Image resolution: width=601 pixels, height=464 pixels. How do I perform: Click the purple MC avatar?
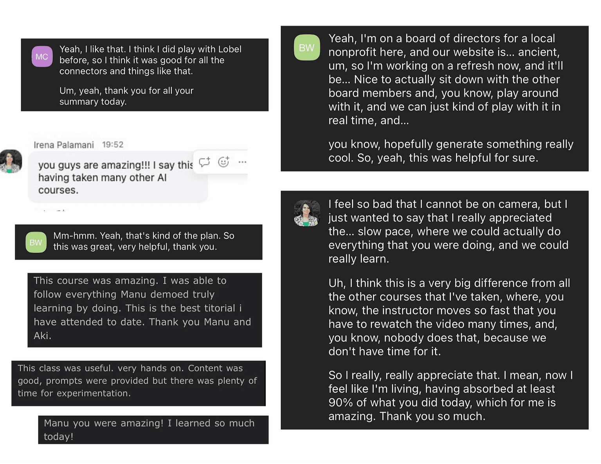point(42,56)
